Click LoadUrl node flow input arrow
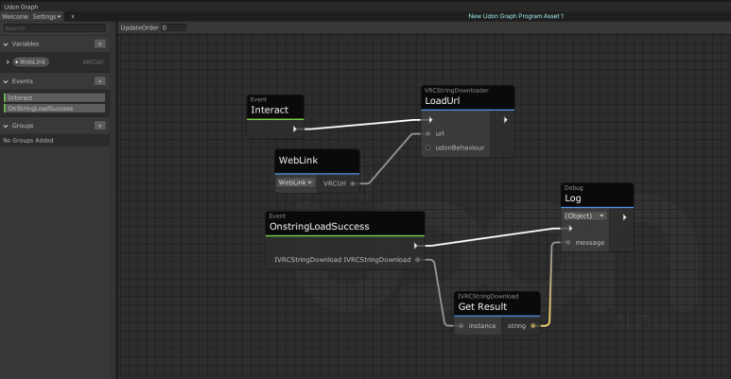731x379 pixels. pos(430,120)
